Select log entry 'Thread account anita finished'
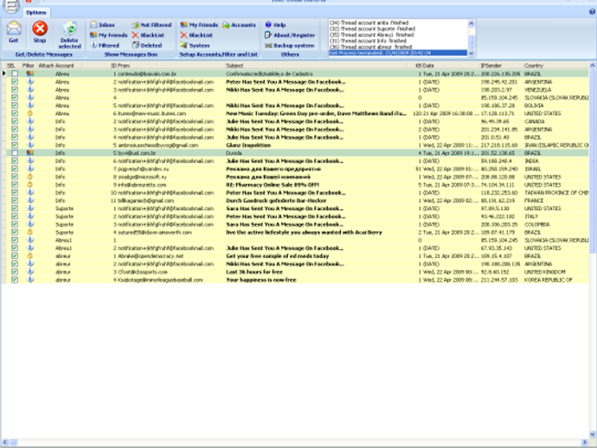The image size is (597, 448). point(369,22)
